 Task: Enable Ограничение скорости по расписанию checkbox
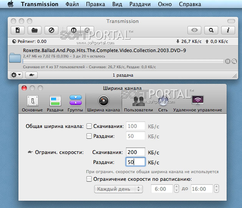coord(89,179)
